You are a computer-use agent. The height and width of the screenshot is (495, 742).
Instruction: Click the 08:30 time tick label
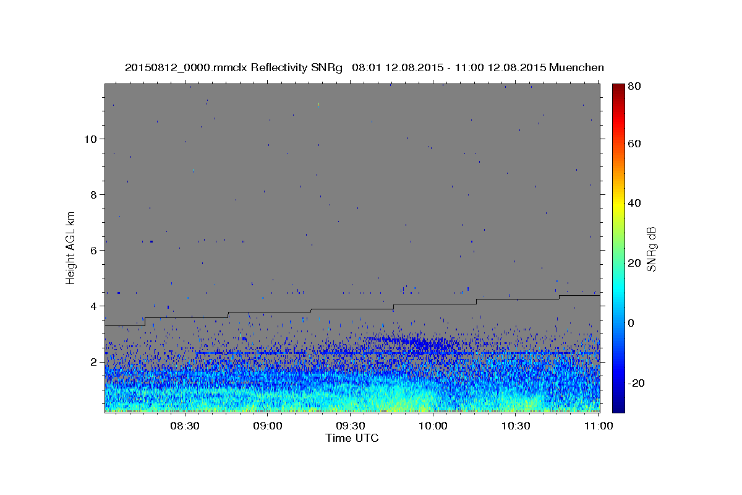(185, 426)
